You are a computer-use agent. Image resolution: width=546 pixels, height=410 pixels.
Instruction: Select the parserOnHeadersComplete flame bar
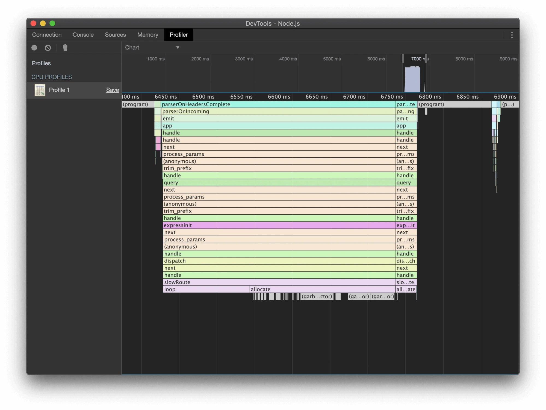click(278, 104)
